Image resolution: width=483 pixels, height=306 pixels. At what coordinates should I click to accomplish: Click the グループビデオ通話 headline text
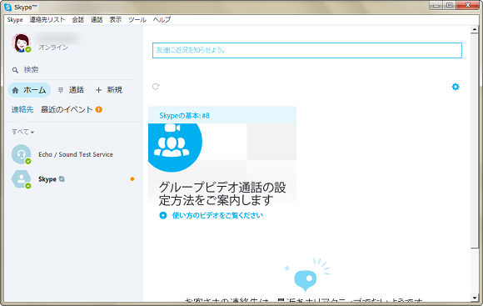[x=222, y=193]
